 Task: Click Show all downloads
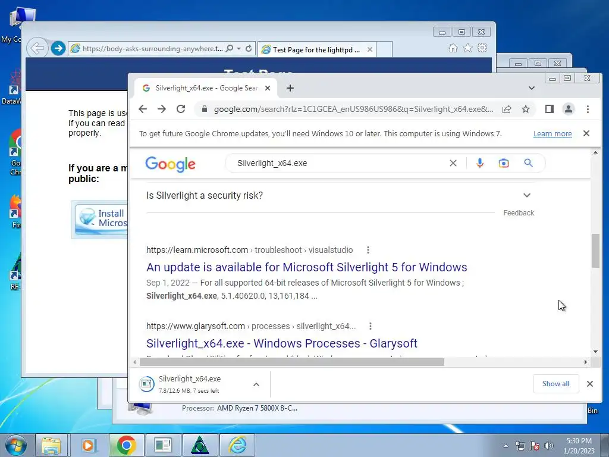tap(556, 384)
